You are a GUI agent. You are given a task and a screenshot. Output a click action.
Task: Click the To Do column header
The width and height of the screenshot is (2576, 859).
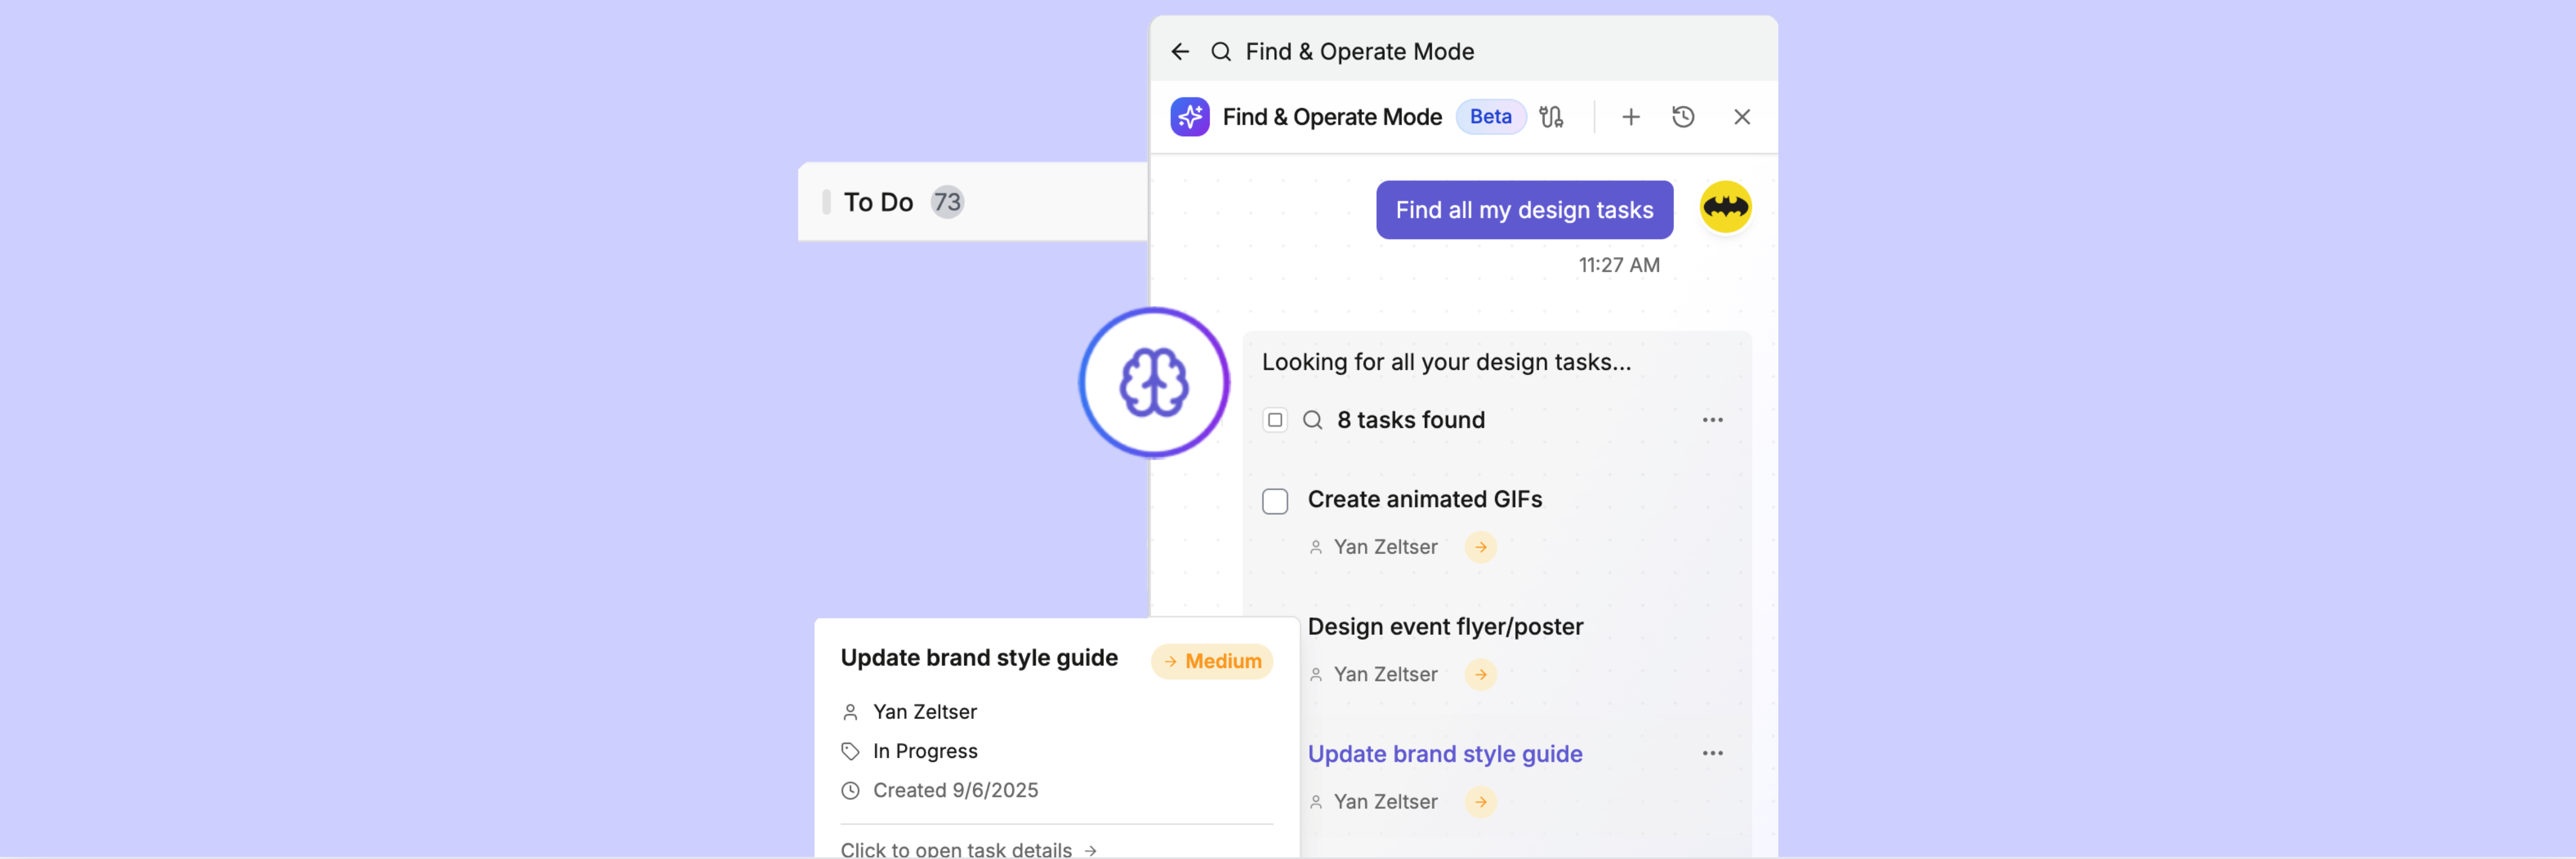(x=972, y=202)
